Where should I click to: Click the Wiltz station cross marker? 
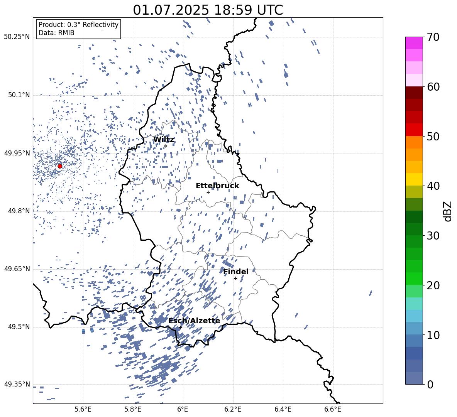[166, 146]
